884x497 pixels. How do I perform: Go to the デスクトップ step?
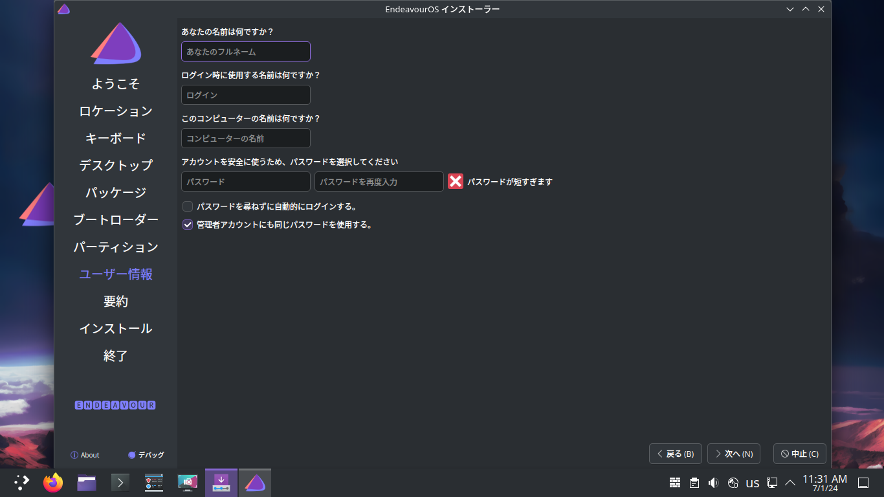pyautogui.click(x=116, y=166)
